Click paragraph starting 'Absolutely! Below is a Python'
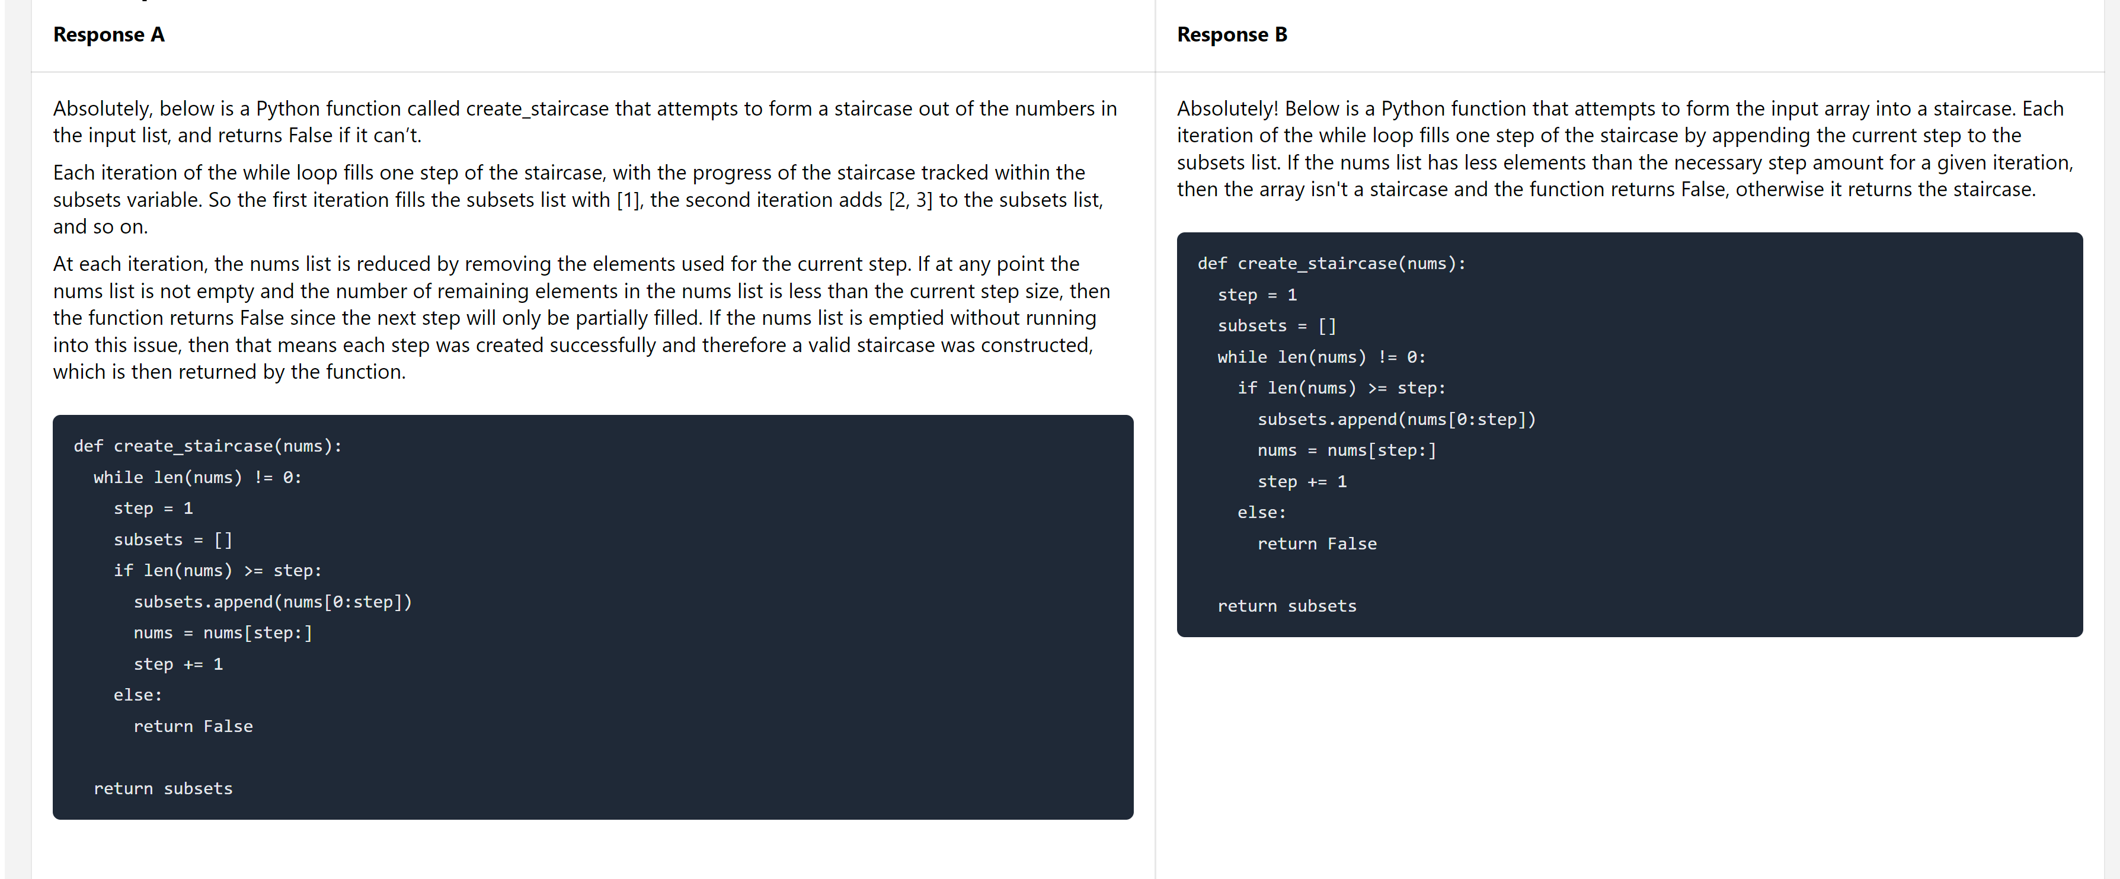This screenshot has height=879, width=2120. click(1625, 149)
